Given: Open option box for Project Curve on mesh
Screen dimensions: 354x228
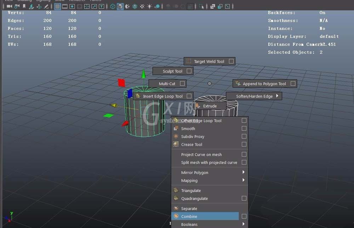Looking at the screenshot, I should [244, 154].
